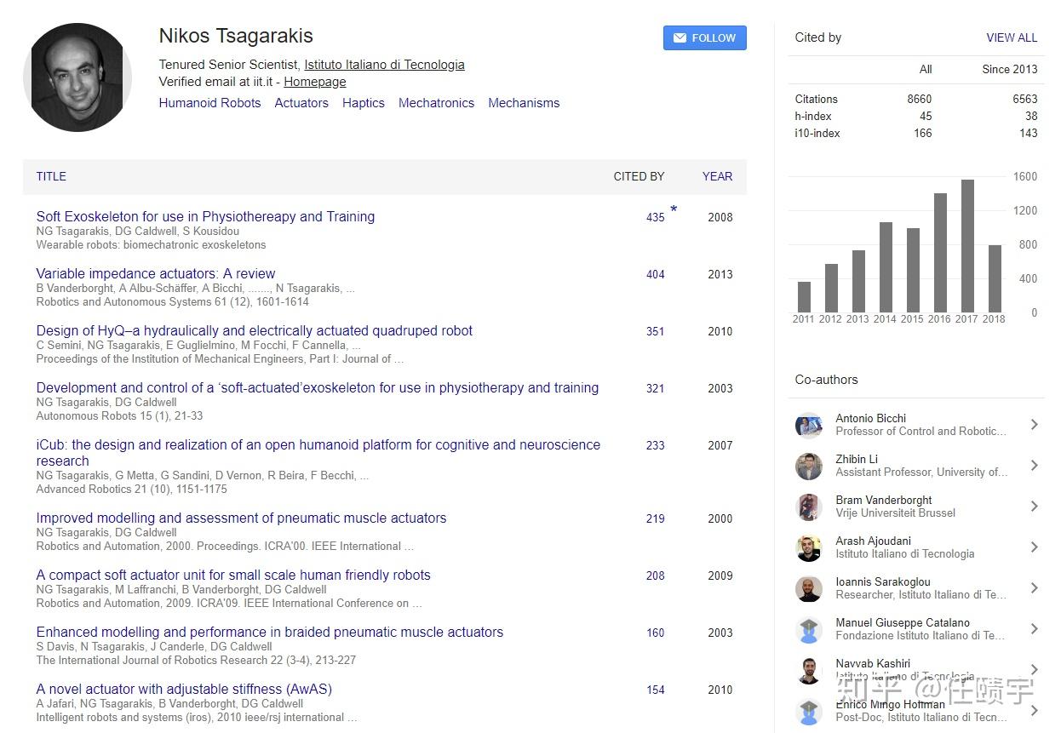
Task: Sort publications by Cited By column
Action: point(639,176)
